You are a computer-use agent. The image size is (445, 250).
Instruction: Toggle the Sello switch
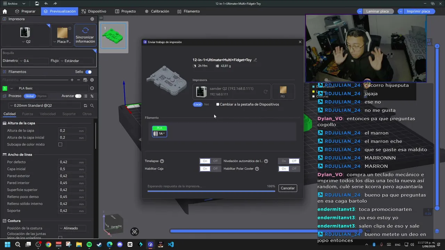click(89, 72)
